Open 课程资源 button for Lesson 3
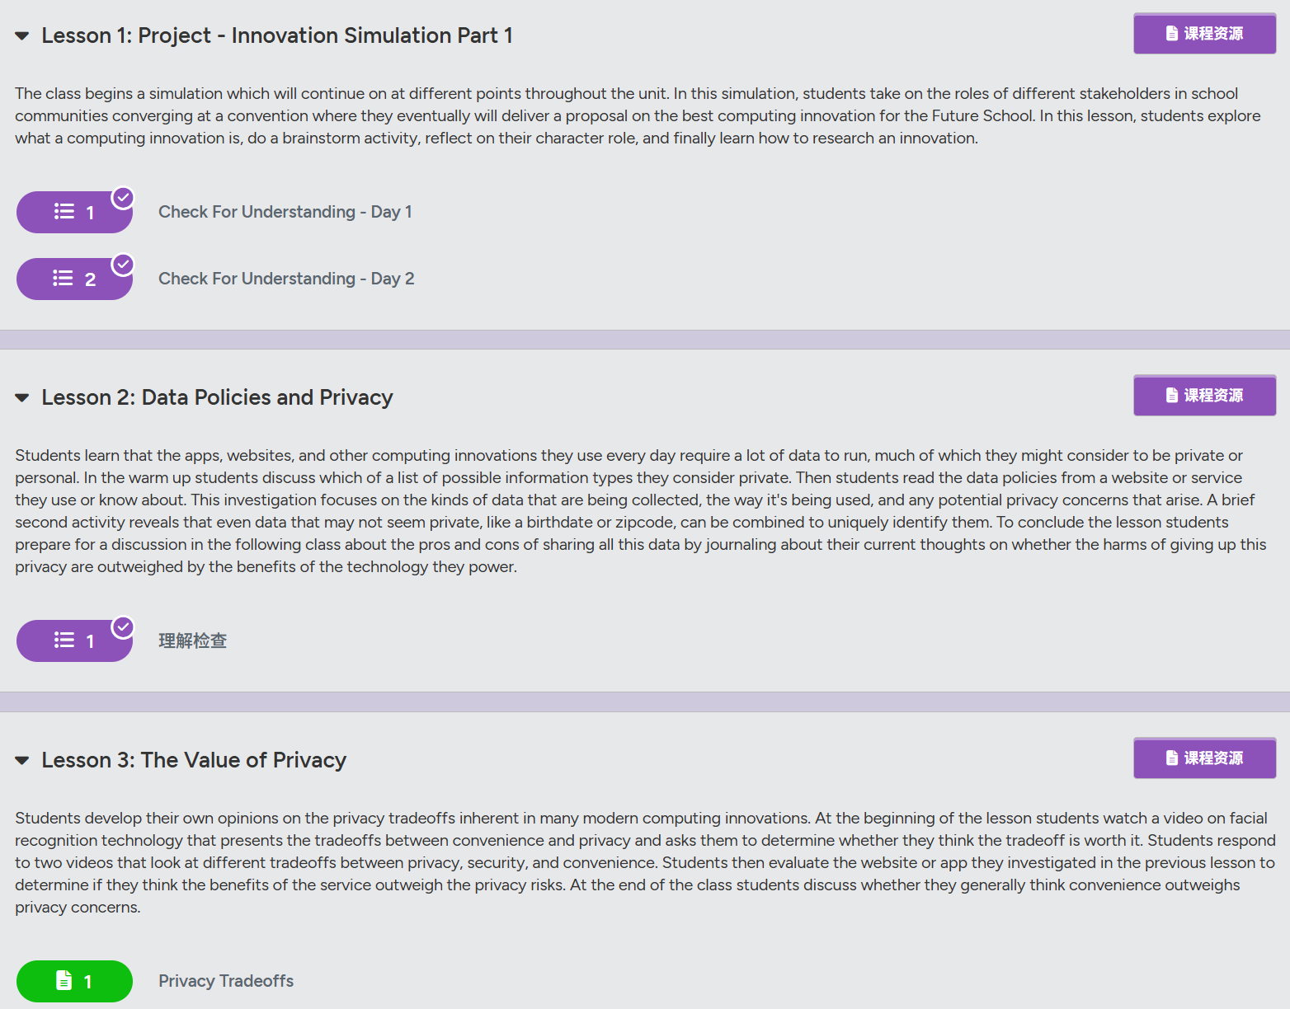1290x1009 pixels. [1204, 758]
